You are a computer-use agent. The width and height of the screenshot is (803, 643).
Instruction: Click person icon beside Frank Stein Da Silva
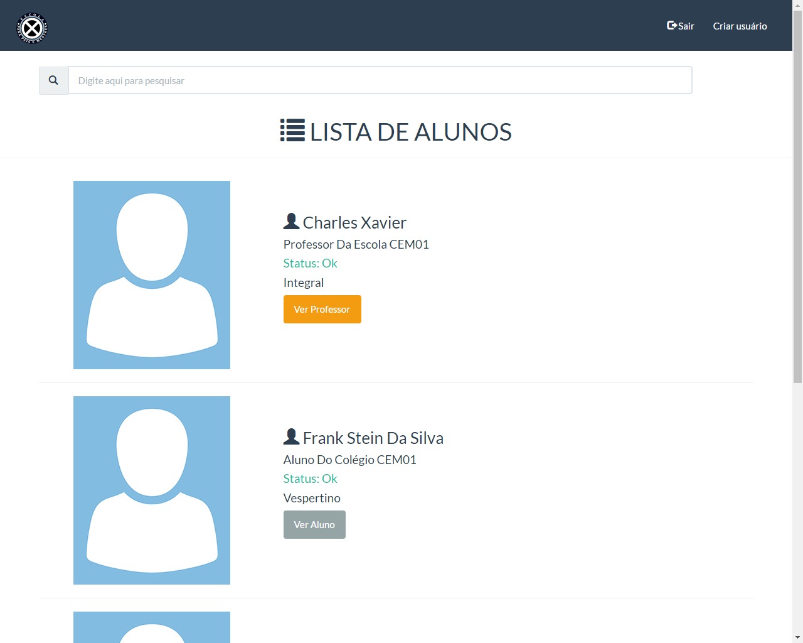pyautogui.click(x=291, y=436)
